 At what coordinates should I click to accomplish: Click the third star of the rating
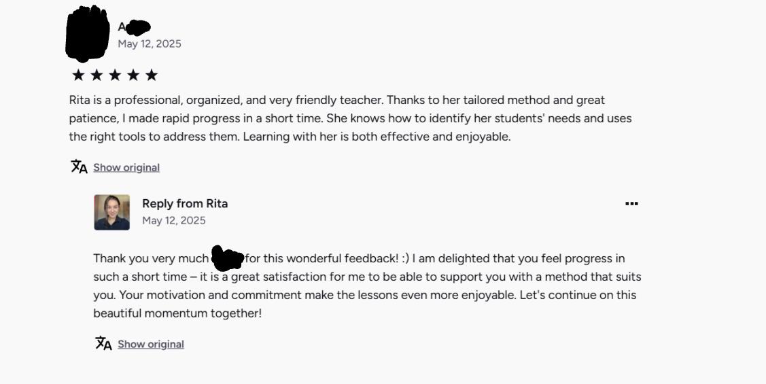(x=115, y=75)
